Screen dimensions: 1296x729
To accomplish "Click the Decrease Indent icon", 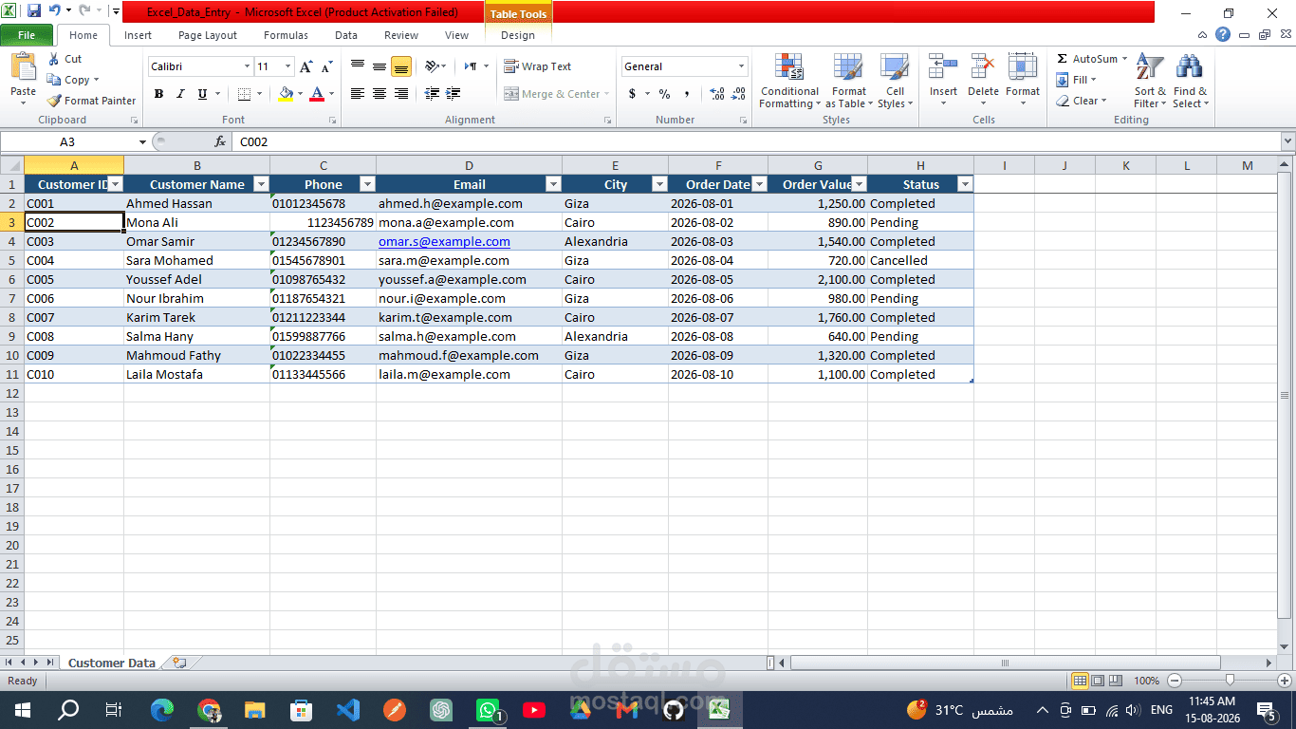I will coord(433,94).
